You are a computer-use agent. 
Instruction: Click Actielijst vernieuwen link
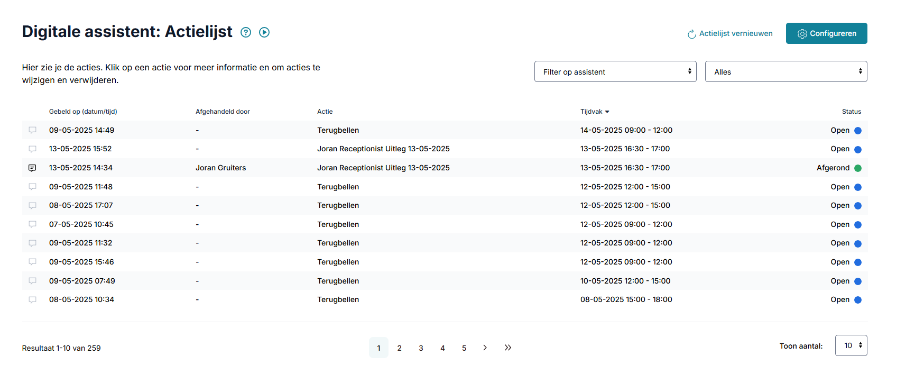pyautogui.click(x=730, y=33)
